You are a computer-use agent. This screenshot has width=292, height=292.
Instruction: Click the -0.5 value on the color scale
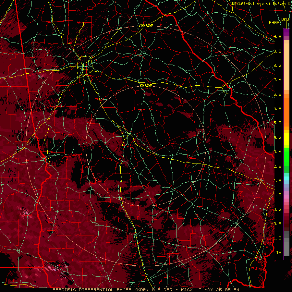click(276, 224)
